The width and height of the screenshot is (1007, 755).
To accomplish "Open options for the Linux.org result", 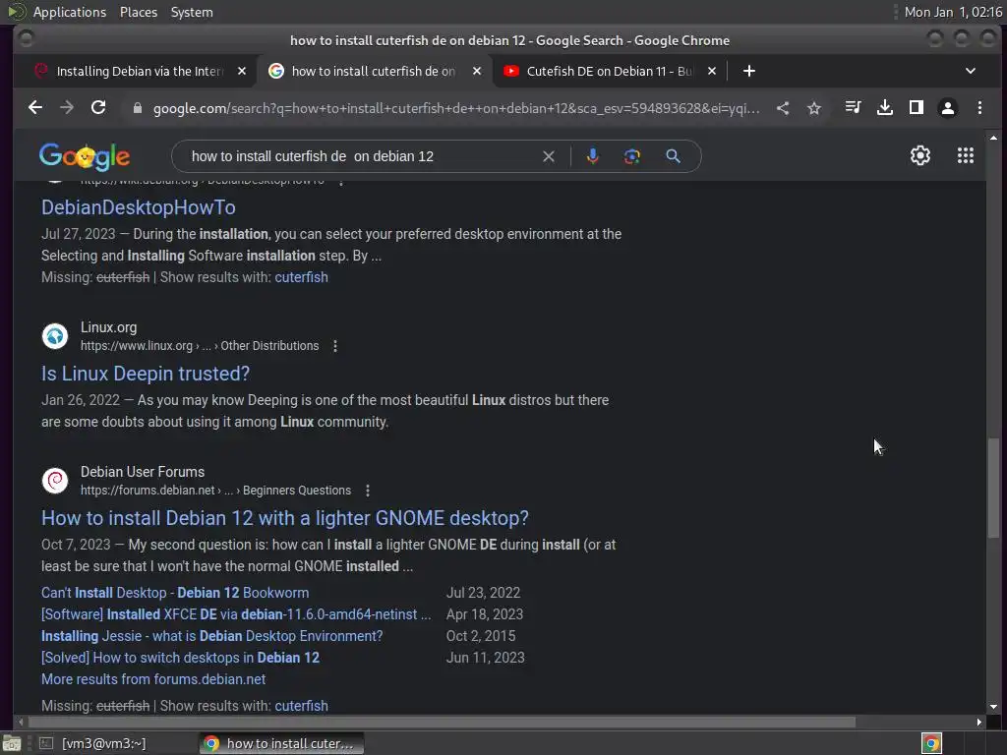I will tap(335, 346).
